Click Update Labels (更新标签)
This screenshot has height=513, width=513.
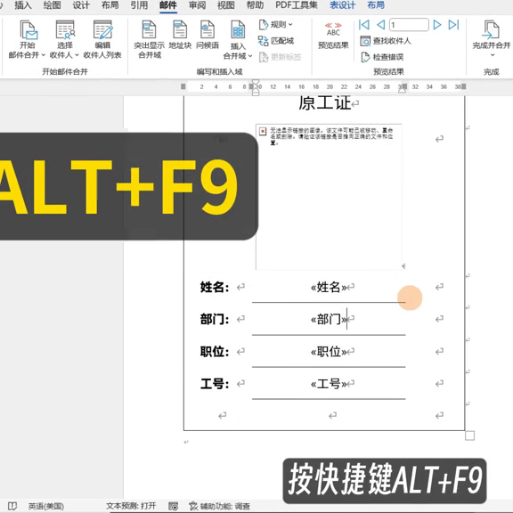(x=280, y=57)
